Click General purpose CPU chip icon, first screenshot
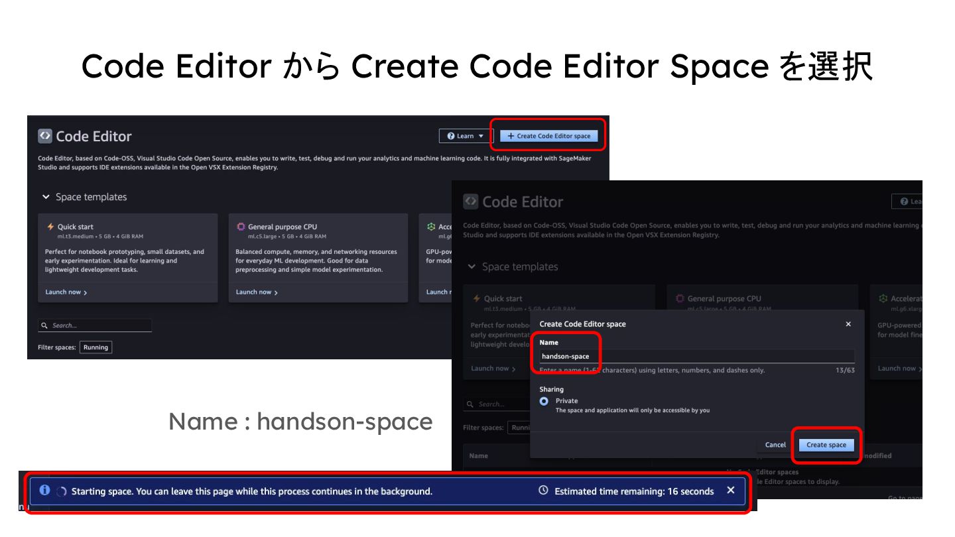This screenshot has height=537, width=955. [x=241, y=227]
